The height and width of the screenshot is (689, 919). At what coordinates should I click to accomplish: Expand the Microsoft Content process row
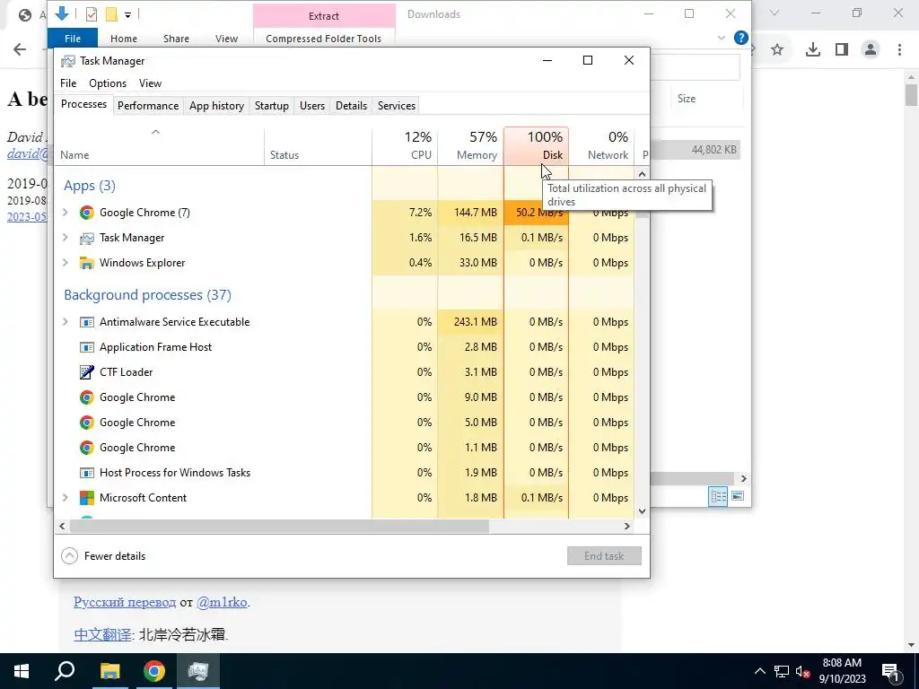click(65, 498)
